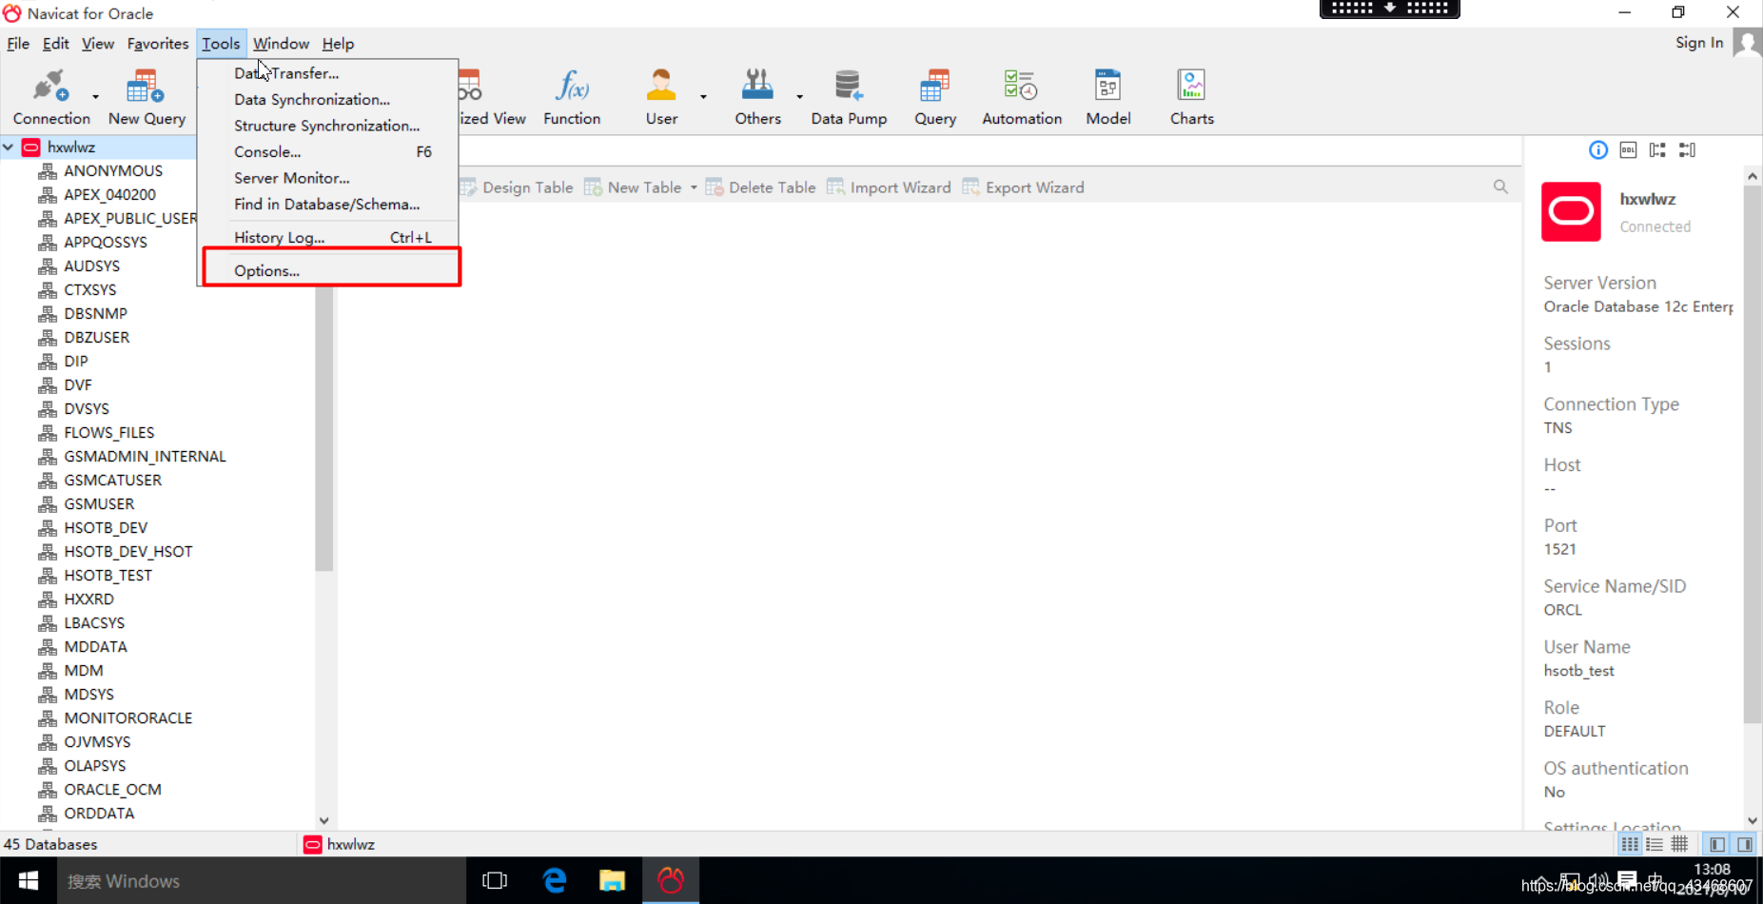Show the DDL panel icon

pos(1628,150)
